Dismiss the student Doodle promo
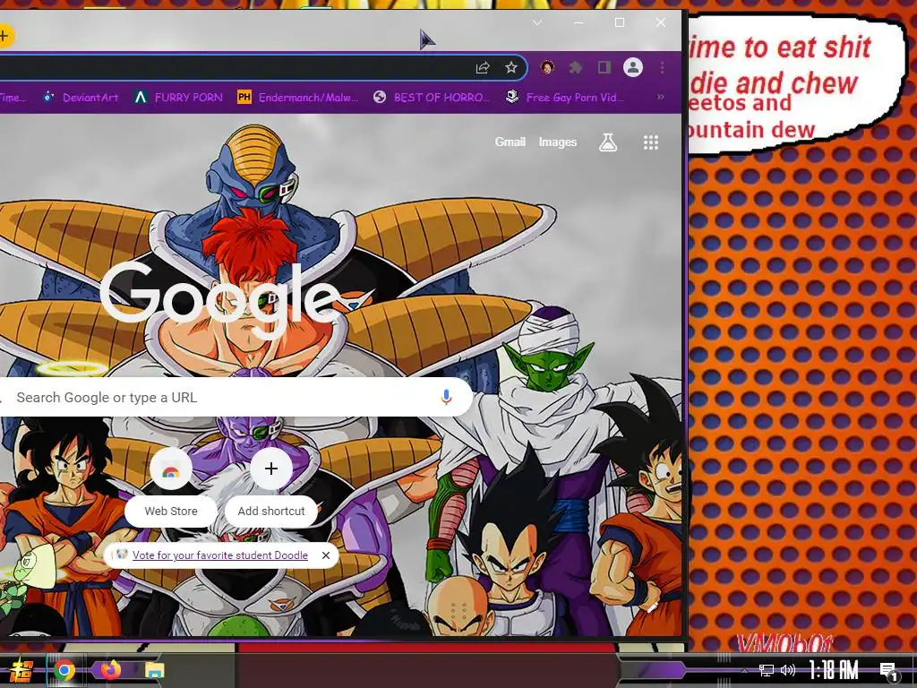917x688 pixels. 326,555
